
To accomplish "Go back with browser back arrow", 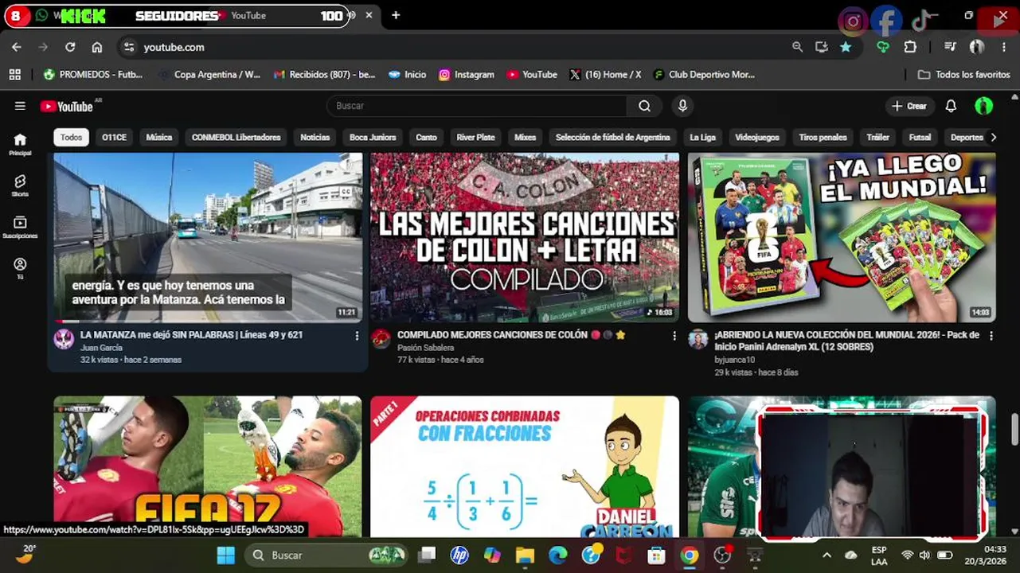I will coord(17,47).
